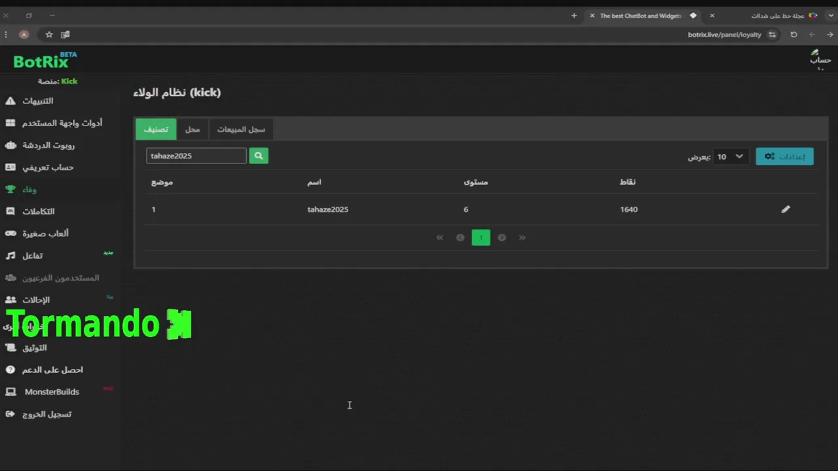
Task: Open the 10 entries-per-page dropdown
Action: tap(730, 156)
